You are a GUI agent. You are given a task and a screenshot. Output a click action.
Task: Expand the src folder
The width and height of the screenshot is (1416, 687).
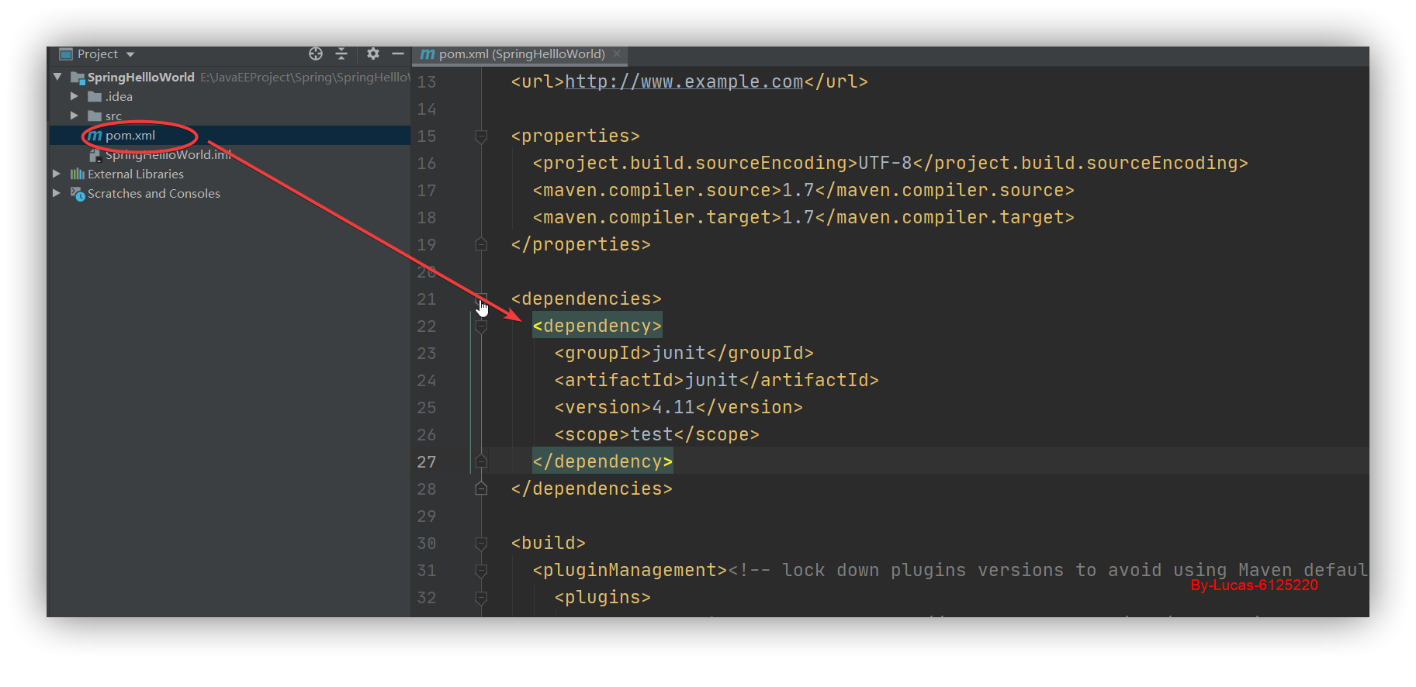click(74, 116)
